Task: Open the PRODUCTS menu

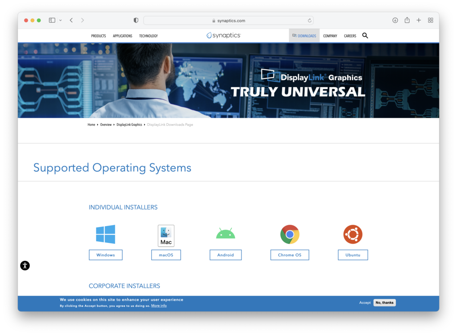Action: pos(99,36)
